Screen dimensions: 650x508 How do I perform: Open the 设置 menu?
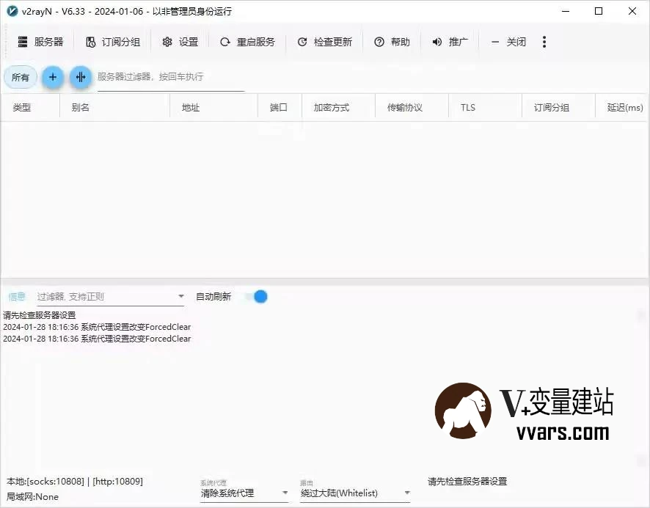tap(180, 42)
